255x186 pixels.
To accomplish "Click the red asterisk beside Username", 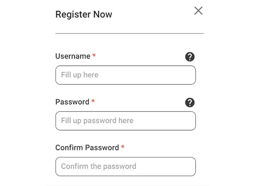I will pyautogui.click(x=94, y=55).
